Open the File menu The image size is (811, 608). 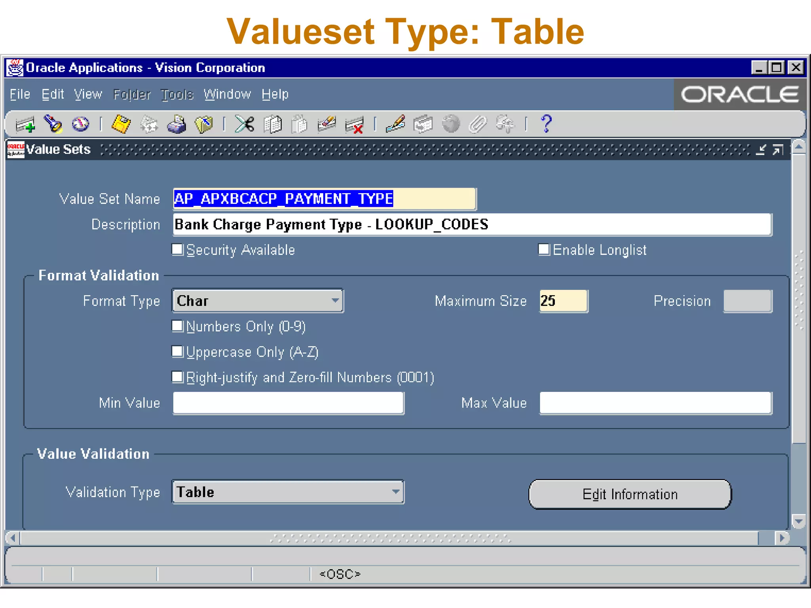[20, 94]
